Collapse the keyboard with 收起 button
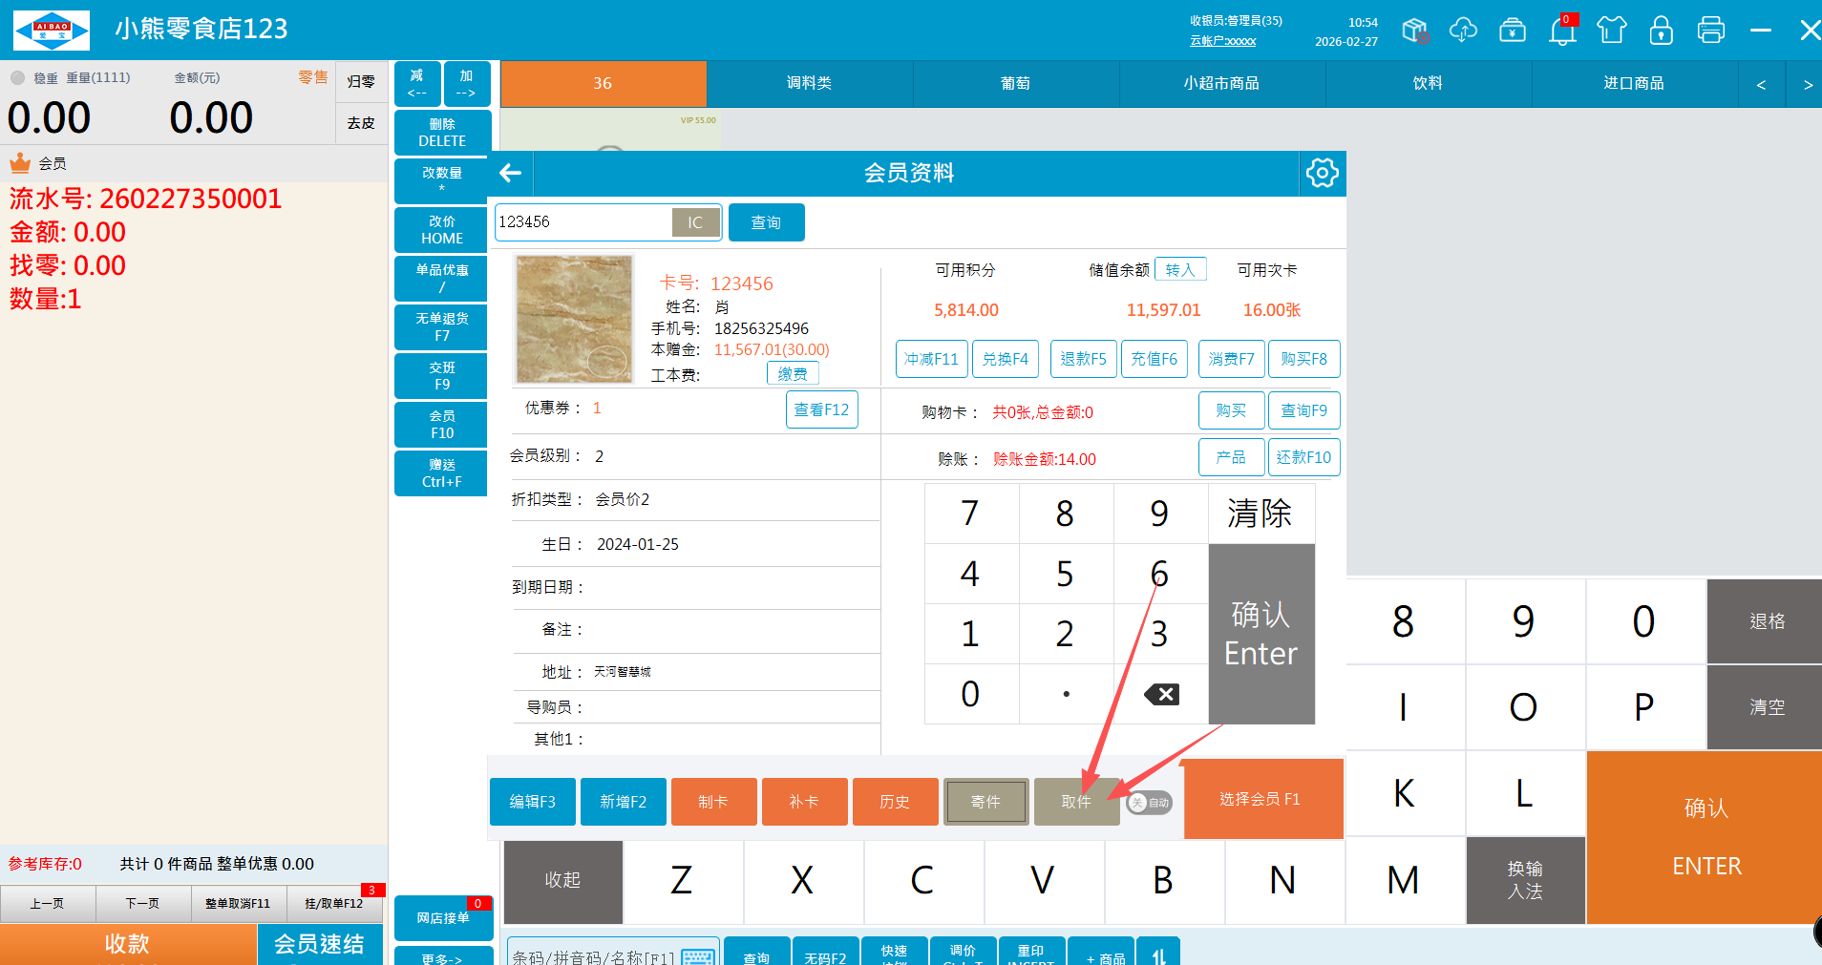The width and height of the screenshot is (1822, 965). point(562,880)
